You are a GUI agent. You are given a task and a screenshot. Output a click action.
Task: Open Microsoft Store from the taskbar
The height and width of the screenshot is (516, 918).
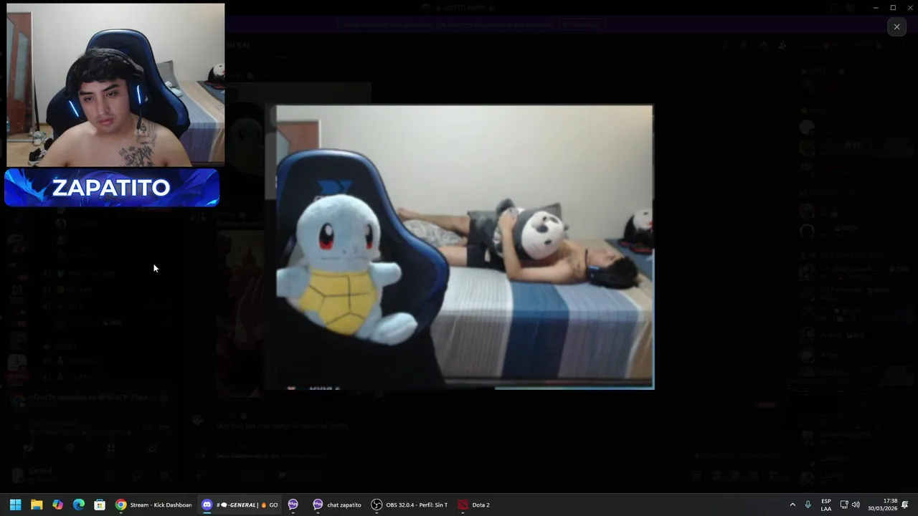click(100, 505)
